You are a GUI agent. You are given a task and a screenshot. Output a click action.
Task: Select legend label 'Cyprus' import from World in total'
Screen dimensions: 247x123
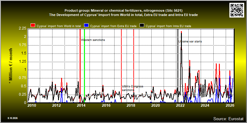(x=59, y=26)
